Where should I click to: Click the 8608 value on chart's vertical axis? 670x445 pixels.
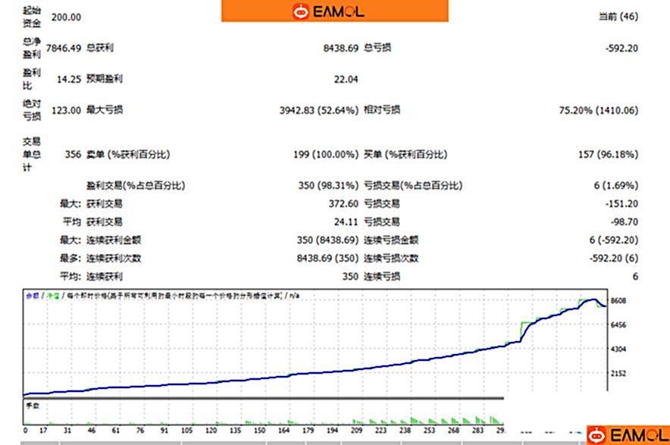(x=618, y=301)
